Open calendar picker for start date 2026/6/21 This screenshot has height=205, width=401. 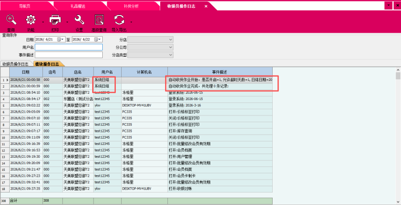60,39
